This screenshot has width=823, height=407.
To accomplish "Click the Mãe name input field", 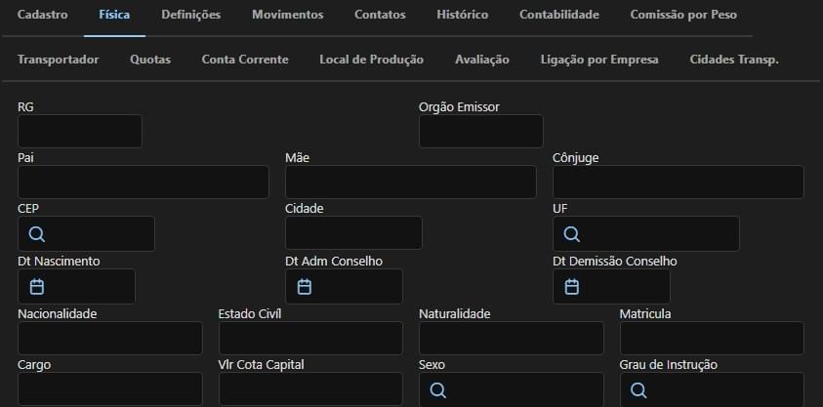I will pyautogui.click(x=411, y=182).
